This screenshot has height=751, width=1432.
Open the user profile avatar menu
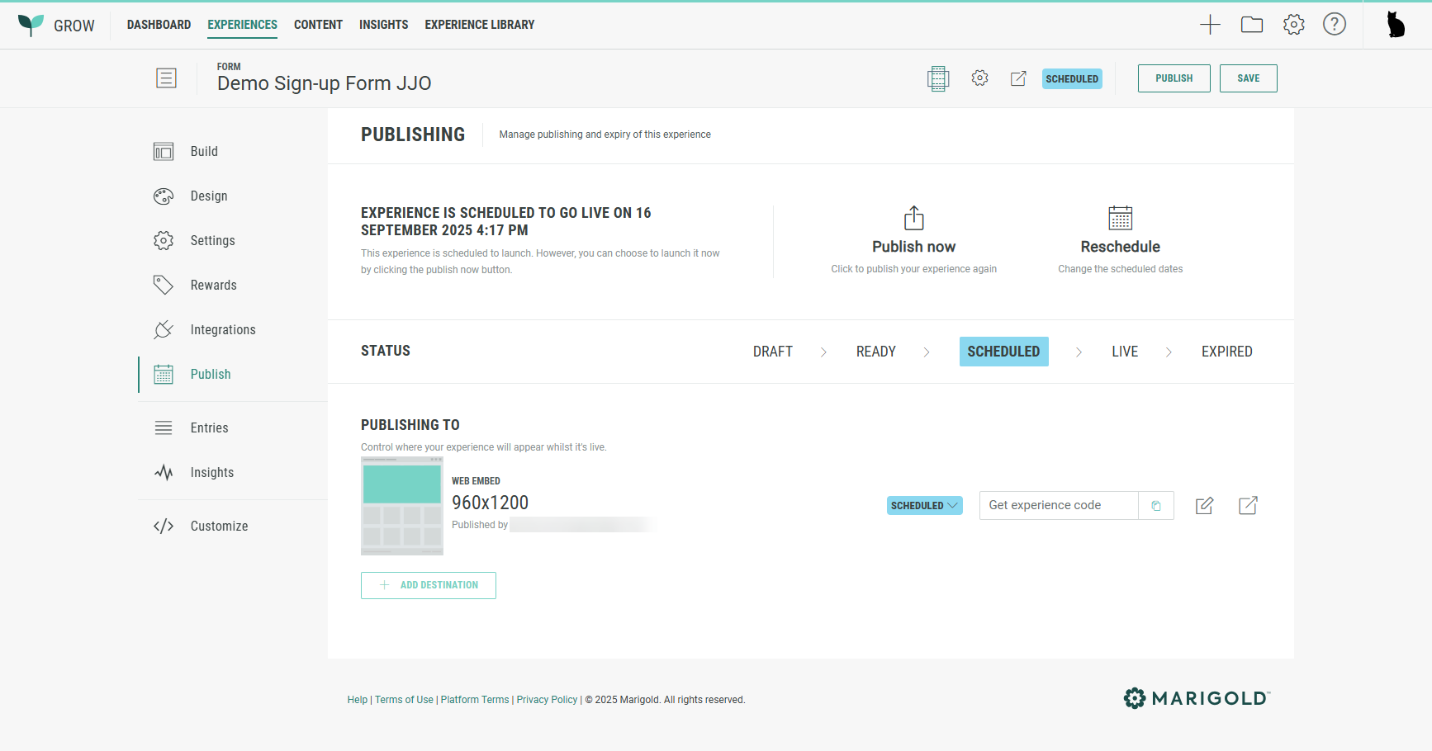tap(1396, 25)
